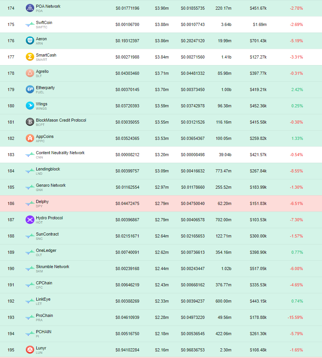
Task: Click the Aeron coin icon
Action: [30, 41]
